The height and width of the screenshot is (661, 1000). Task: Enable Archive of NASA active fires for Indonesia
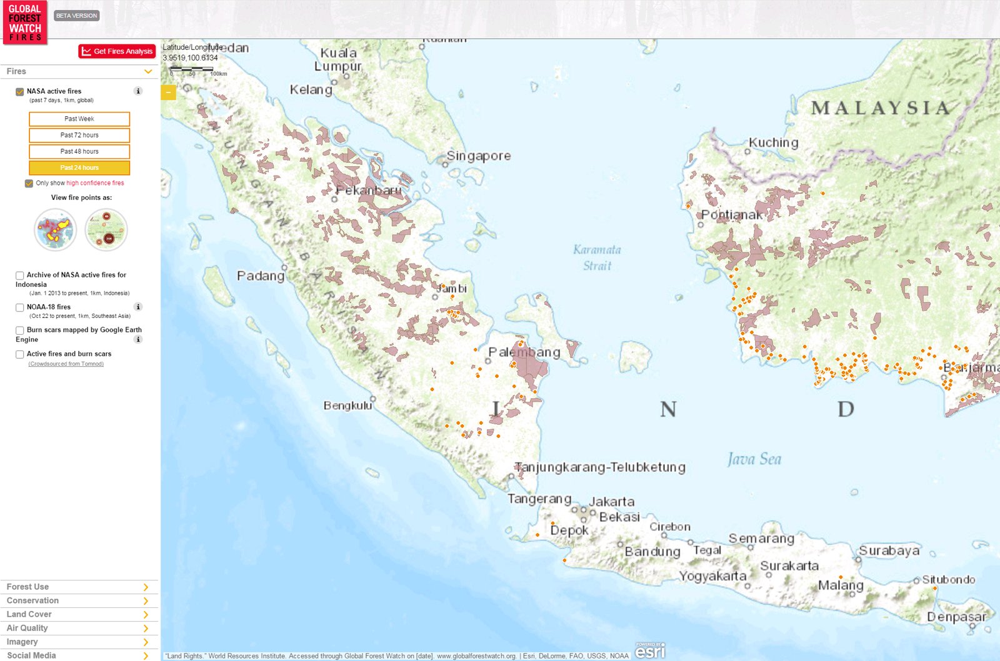[19, 275]
